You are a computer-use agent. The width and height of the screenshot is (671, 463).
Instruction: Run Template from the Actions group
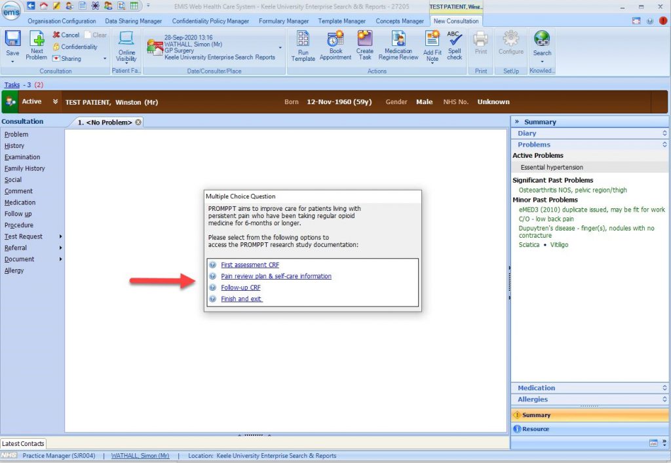click(303, 46)
